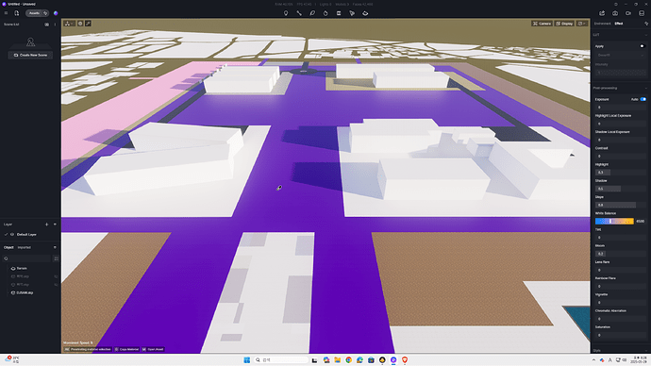Switch to the Environment tab
Screen dimensions: 651x366
point(603,24)
